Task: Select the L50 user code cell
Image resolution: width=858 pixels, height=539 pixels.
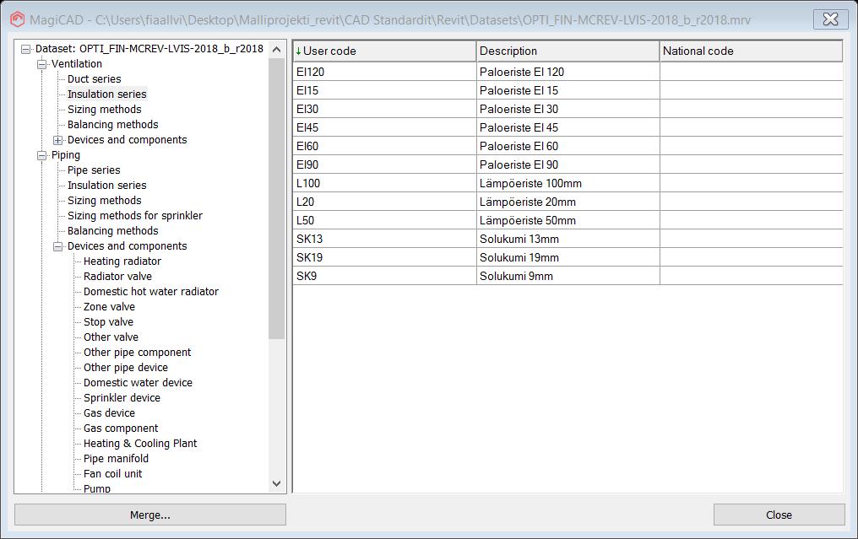Action: tap(385, 221)
